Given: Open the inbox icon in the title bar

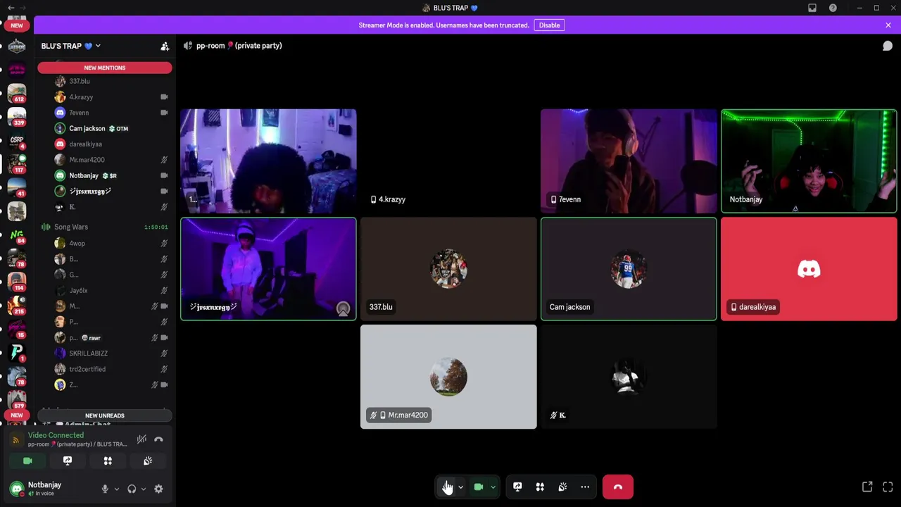Looking at the screenshot, I should tap(812, 8).
